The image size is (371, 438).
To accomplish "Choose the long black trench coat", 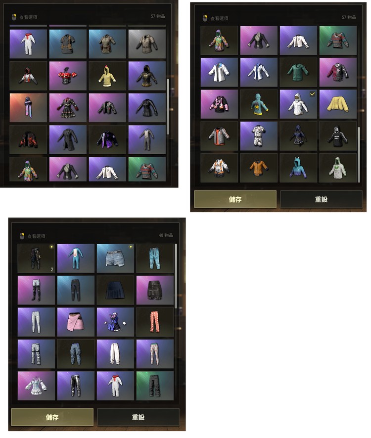I will (x=68, y=140).
